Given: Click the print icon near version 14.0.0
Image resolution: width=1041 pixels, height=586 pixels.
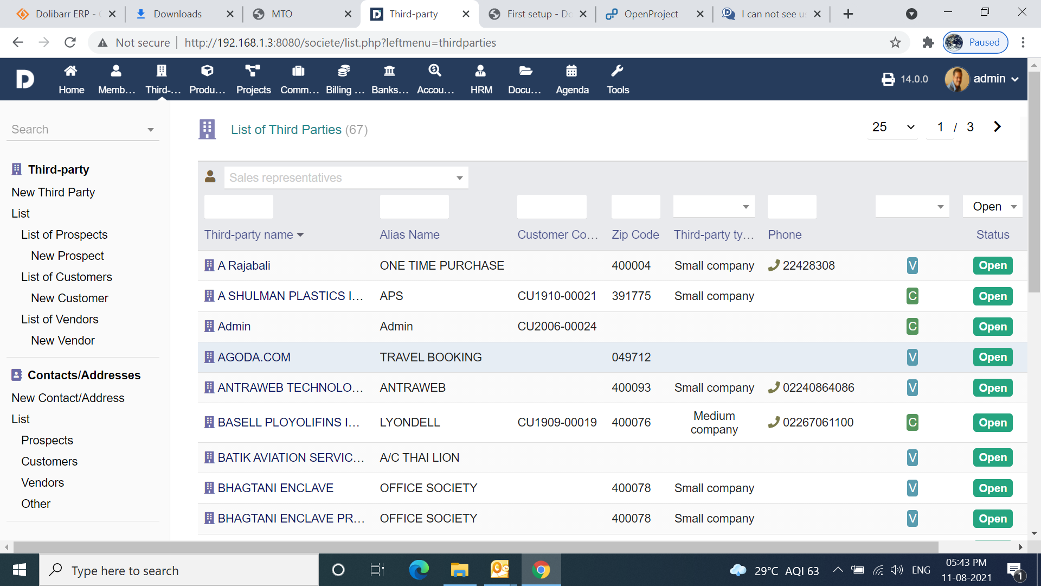Looking at the screenshot, I should coord(888,79).
